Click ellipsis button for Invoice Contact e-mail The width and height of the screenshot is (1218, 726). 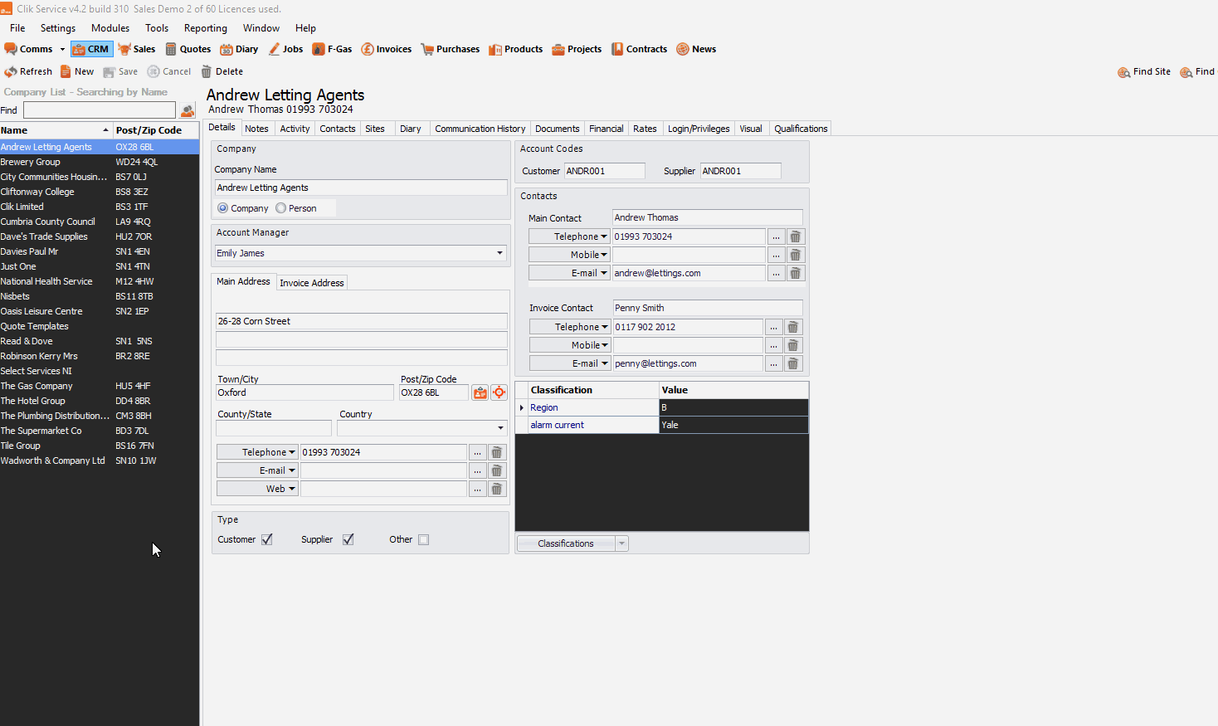pos(773,363)
